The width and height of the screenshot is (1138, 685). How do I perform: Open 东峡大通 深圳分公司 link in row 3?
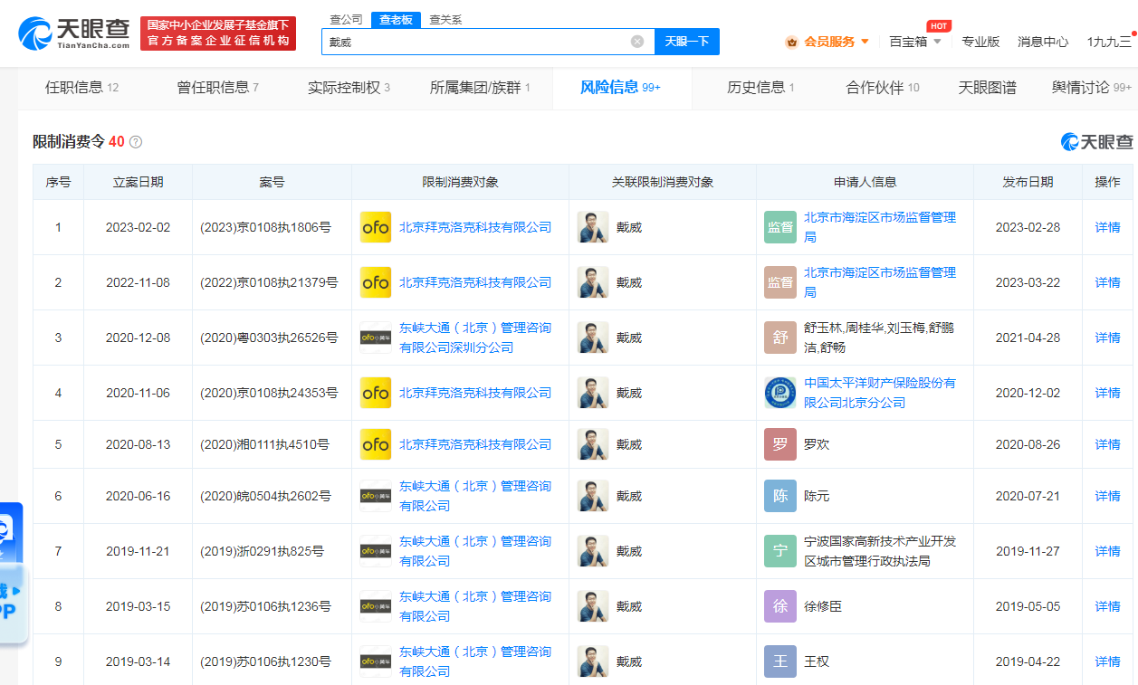point(475,338)
